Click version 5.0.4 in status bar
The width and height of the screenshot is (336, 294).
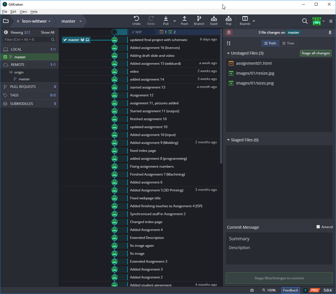point(328,290)
